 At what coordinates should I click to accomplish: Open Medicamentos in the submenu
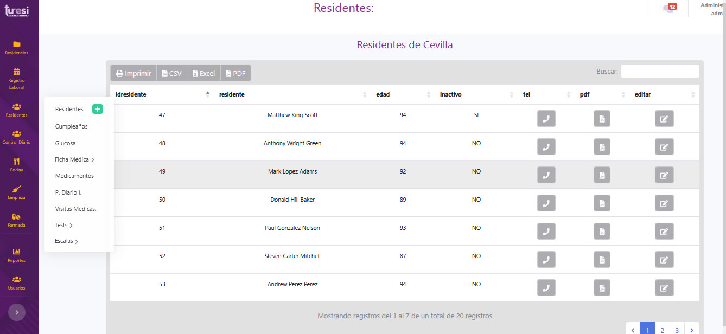point(74,176)
